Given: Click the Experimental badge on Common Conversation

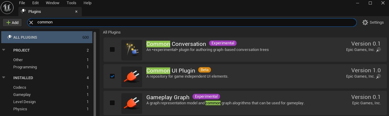Looking at the screenshot, I should point(223,43).
